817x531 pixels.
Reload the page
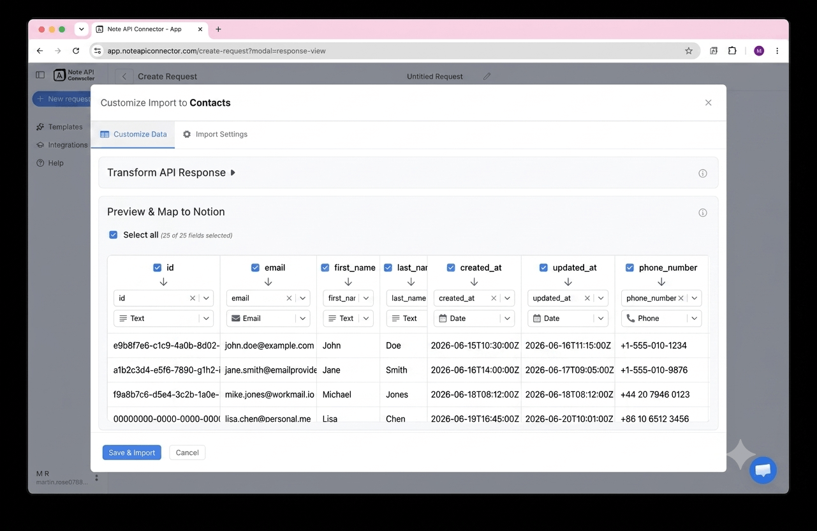pyautogui.click(x=76, y=51)
